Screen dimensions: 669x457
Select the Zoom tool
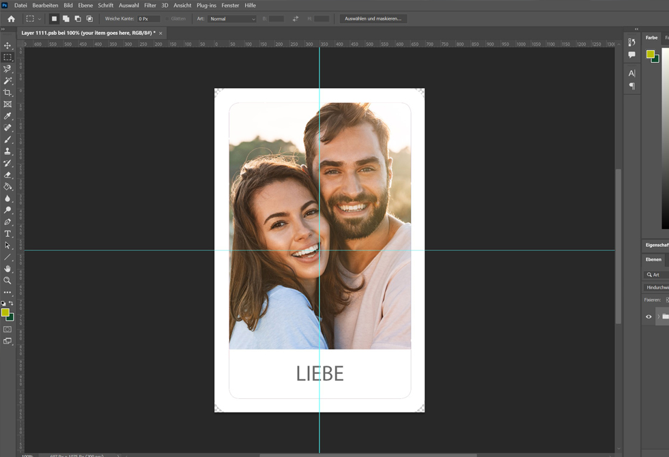(x=8, y=280)
